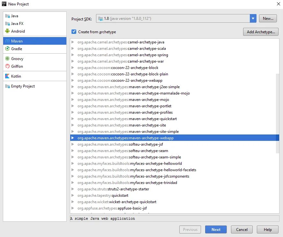Click the IntelliJ logo in the title bar
This screenshot has width=283, height=237.
pyautogui.click(x=4, y=4)
